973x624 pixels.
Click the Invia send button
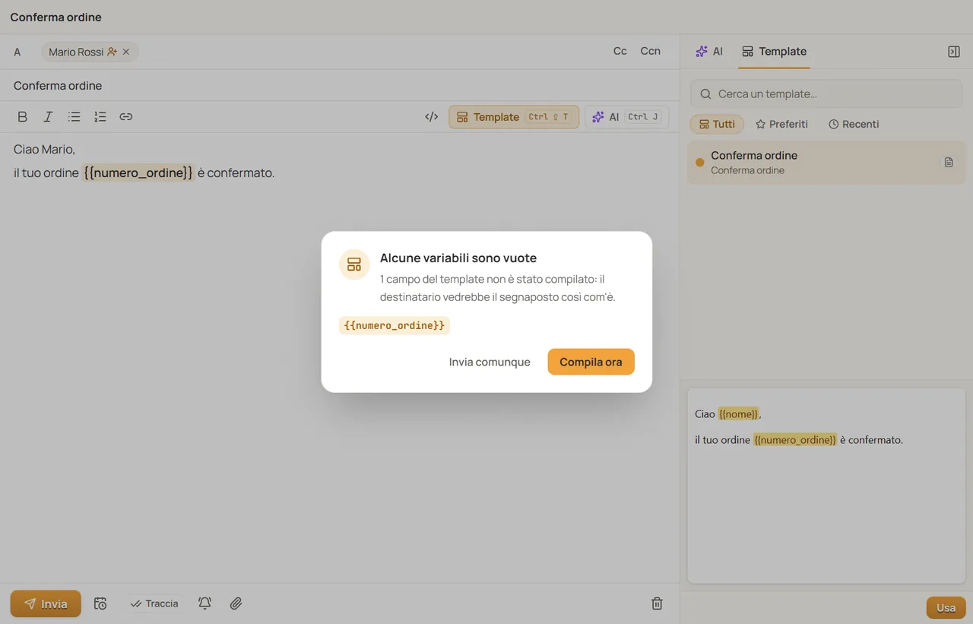click(46, 603)
